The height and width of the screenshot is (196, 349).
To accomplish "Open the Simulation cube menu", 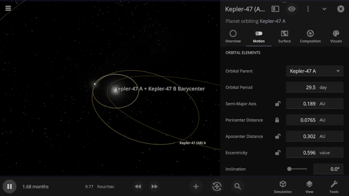I will (x=282, y=187).
